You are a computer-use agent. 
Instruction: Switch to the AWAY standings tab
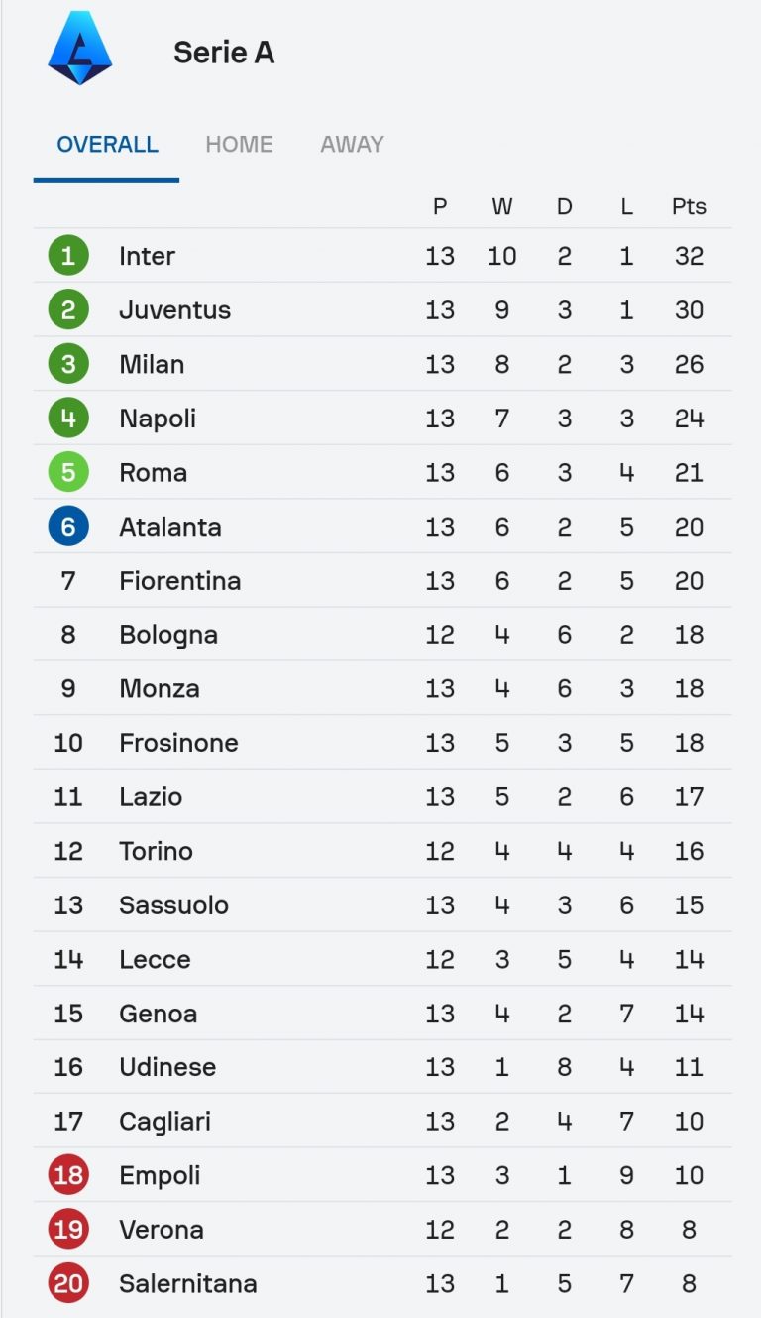click(x=352, y=144)
